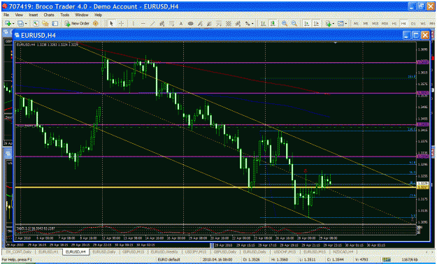The width and height of the screenshot is (437, 264).
Task: Click the Profiles icon
Action: pos(20,24)
